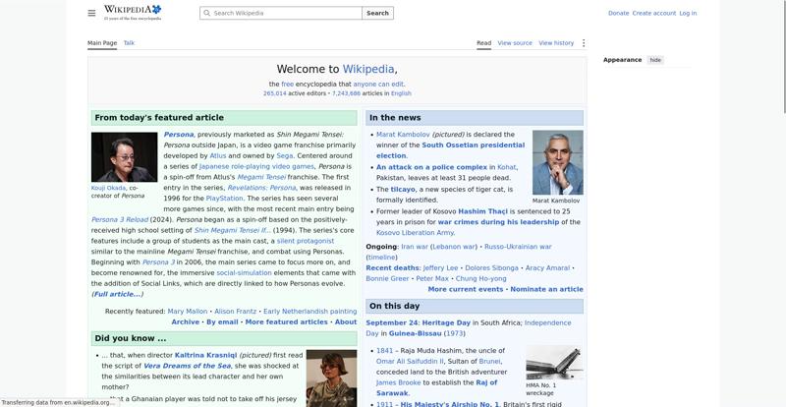
Task: Open the Wikipedia link in welcome heading
Action: pyautogui.click(x=368, y=69)
